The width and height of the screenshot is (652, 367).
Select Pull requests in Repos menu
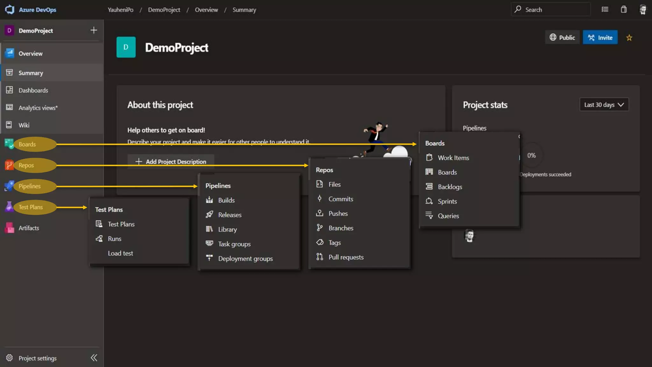click(346, 257)
